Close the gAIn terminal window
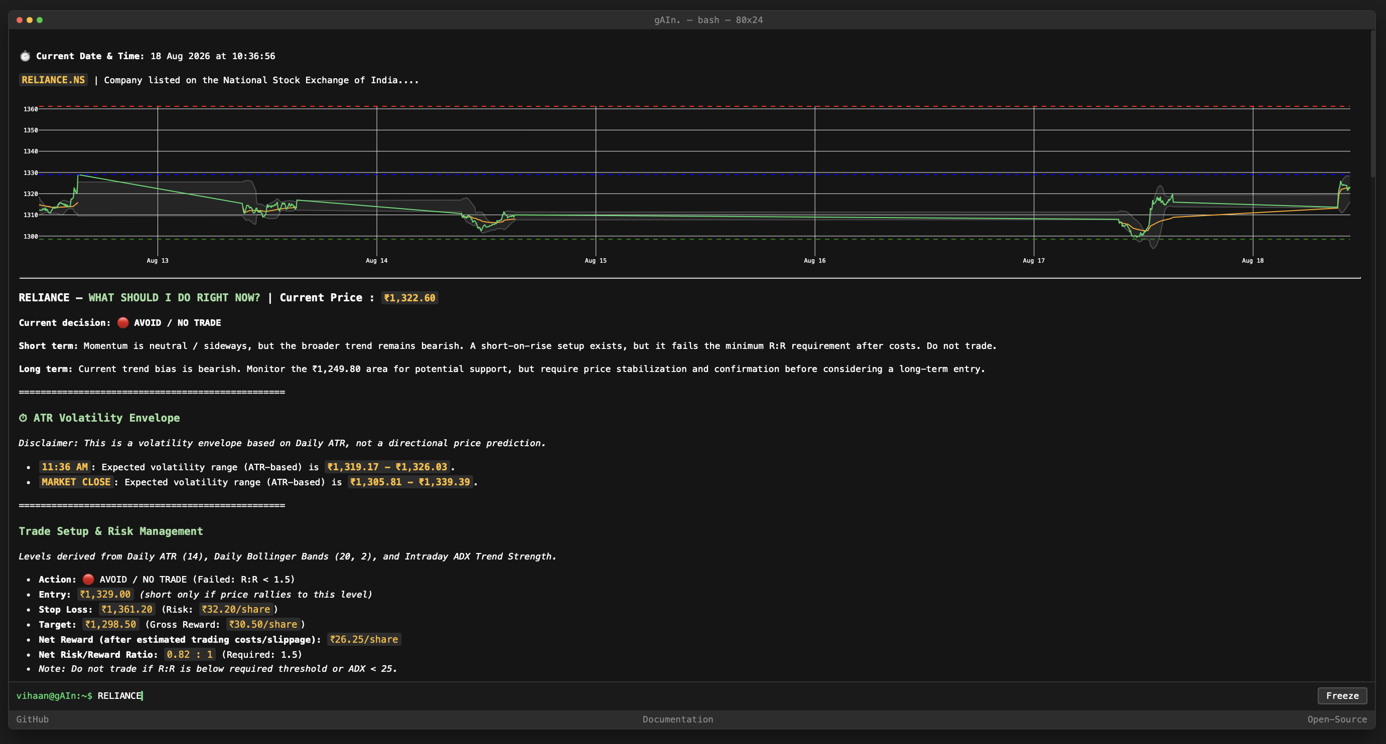The image size is (1386, 744). 20,20
